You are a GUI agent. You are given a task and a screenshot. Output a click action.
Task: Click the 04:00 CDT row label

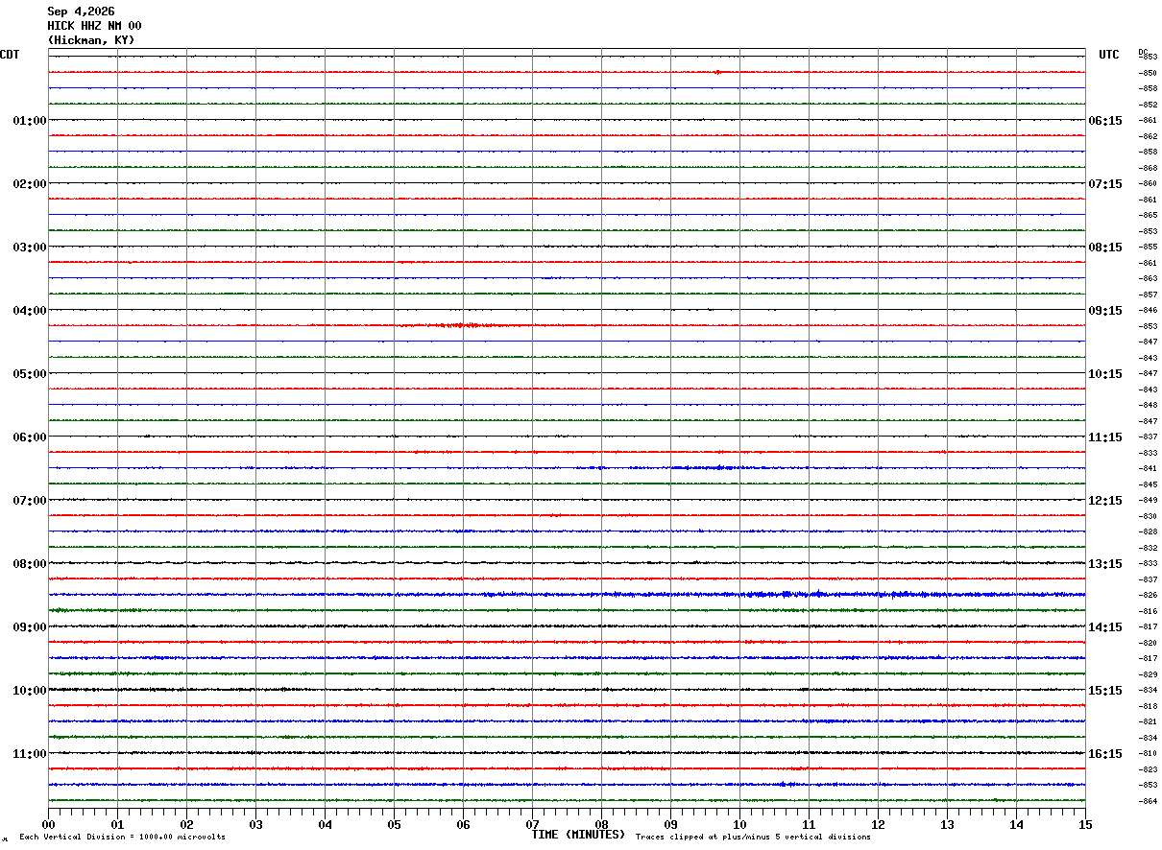[x=29, y=311]
